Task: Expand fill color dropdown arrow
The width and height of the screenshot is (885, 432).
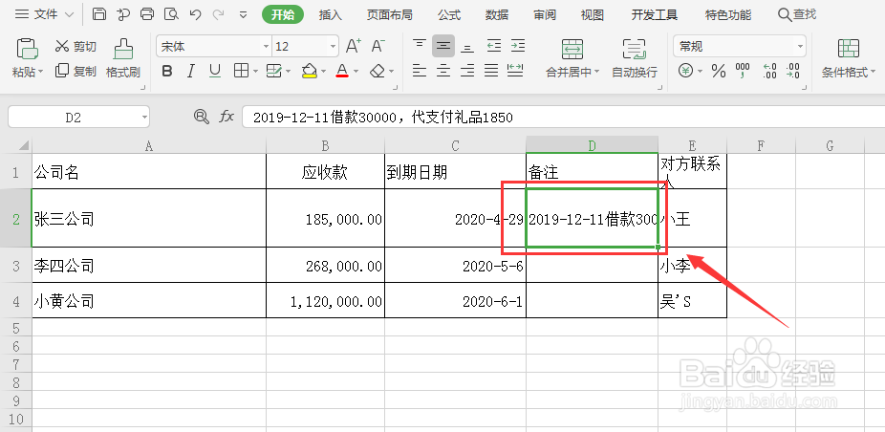Action: click(323, 72)
